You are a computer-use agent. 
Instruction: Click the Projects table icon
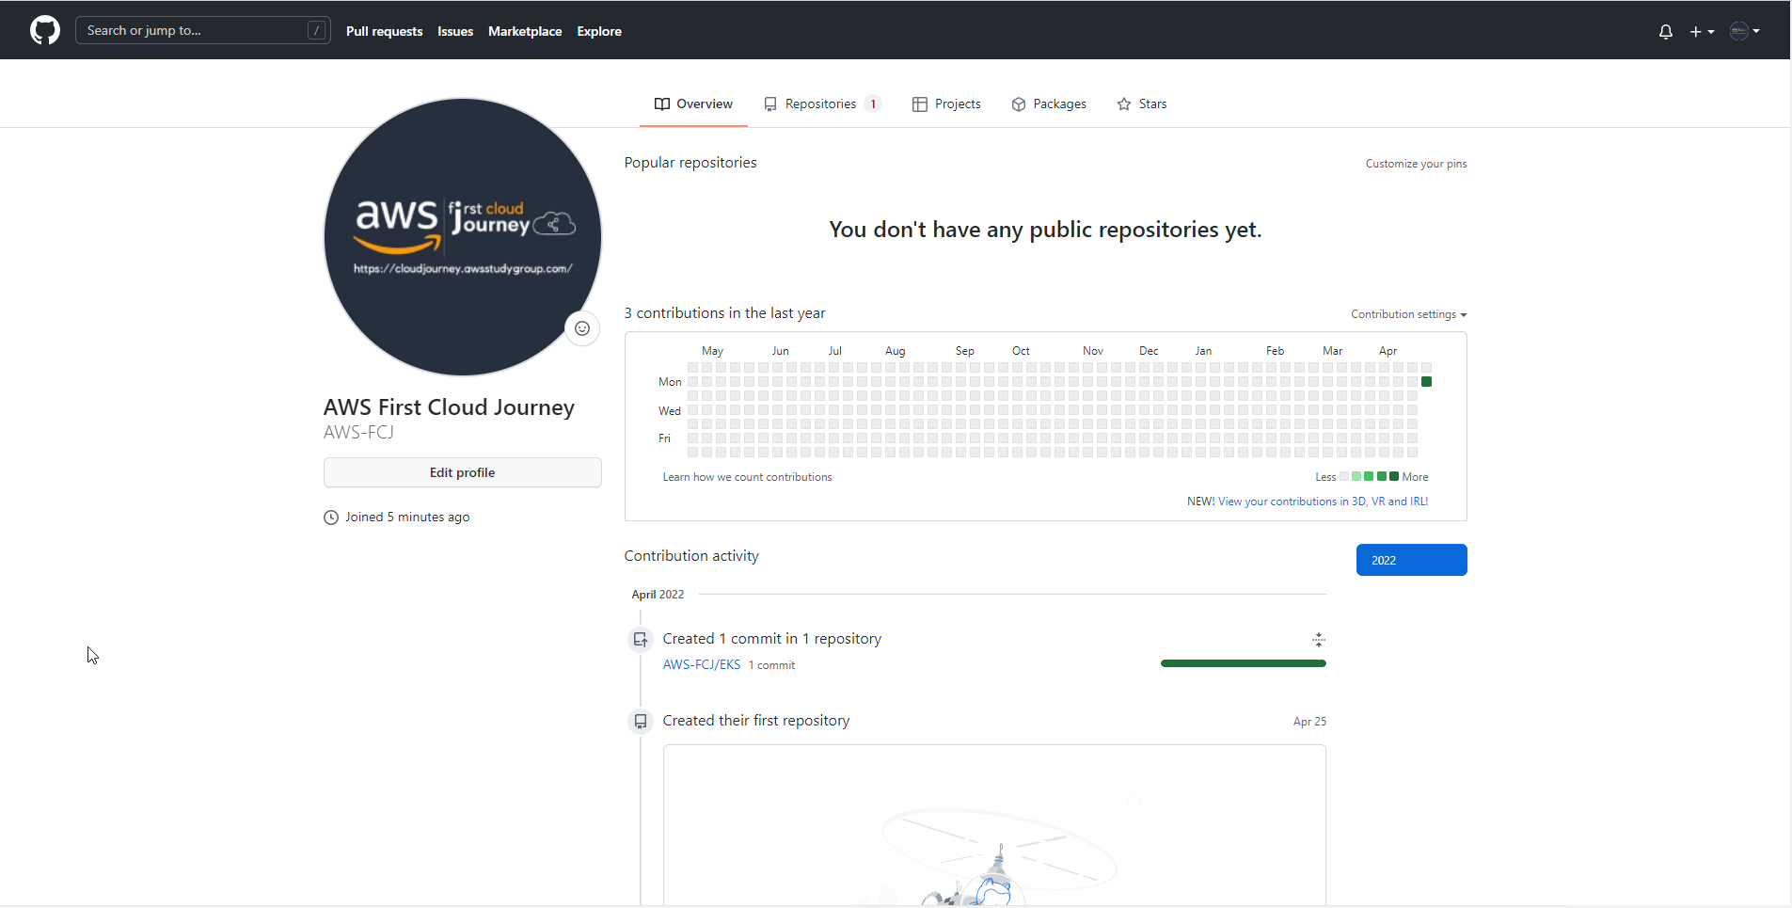point(920,104)
